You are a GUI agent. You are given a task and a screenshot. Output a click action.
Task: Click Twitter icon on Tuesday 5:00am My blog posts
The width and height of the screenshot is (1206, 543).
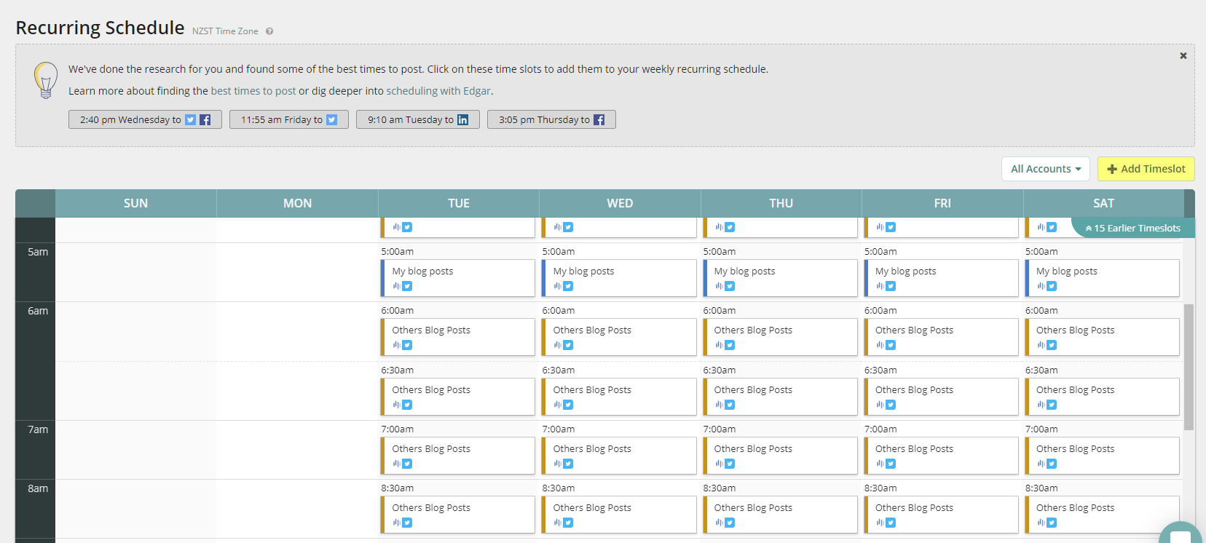coord(407,286)
